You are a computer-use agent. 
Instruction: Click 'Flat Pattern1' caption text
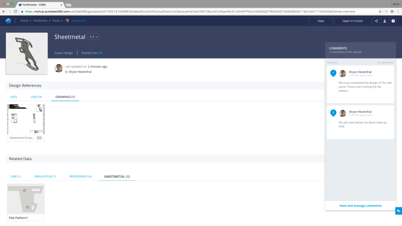click(18, 218)
